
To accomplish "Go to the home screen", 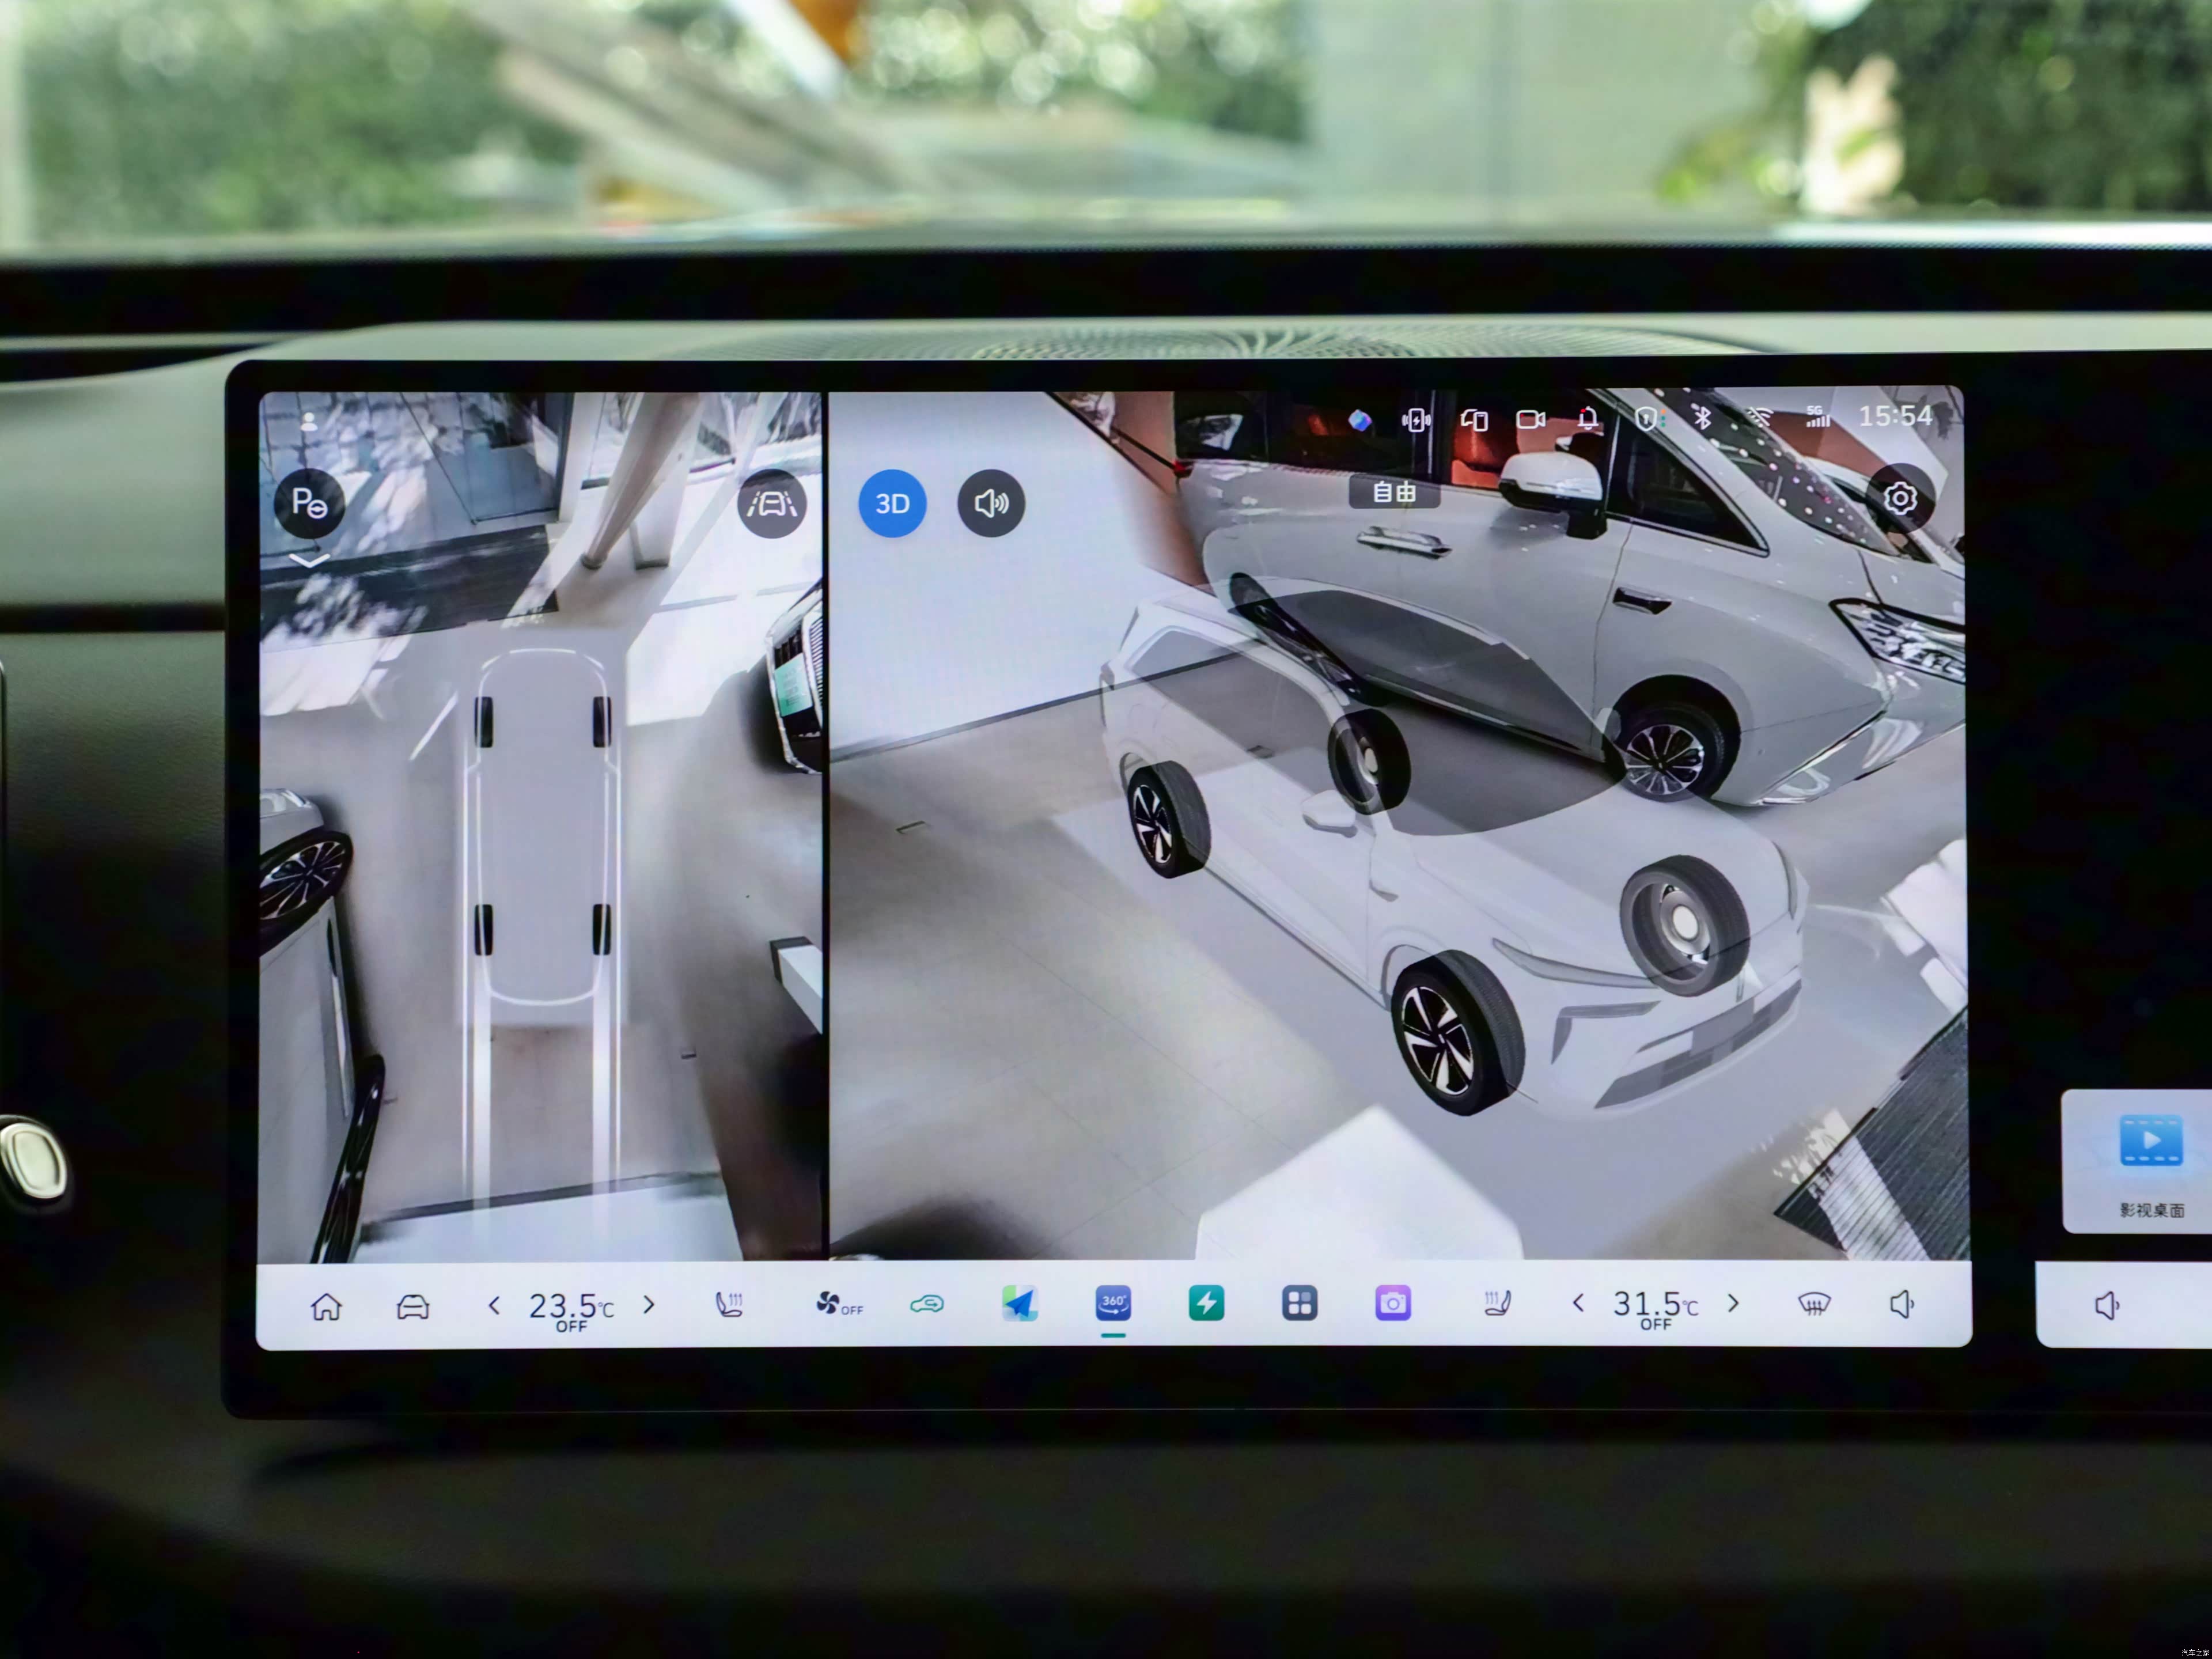I will [326, 1306].
